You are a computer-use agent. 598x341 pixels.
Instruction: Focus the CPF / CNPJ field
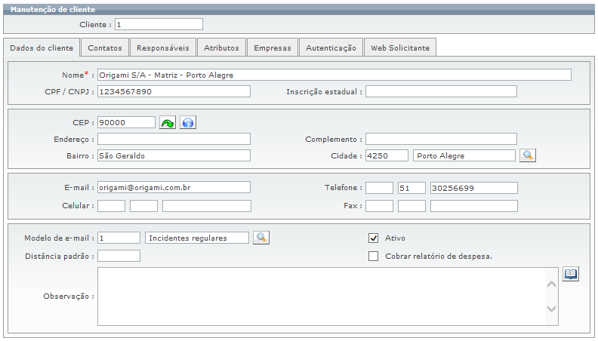tap(174, 91)
